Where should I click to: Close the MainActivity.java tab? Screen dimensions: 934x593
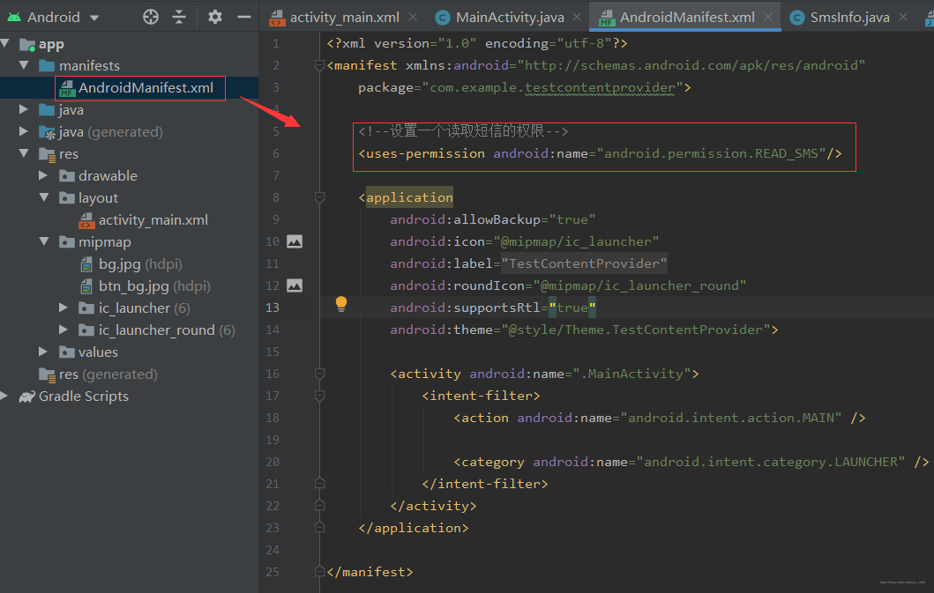(x=577, y=18)
